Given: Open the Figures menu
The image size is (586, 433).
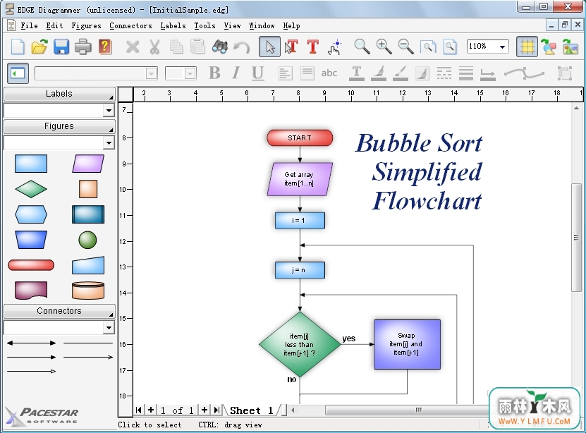Looking at the screenshot, I should click(86, 25).
